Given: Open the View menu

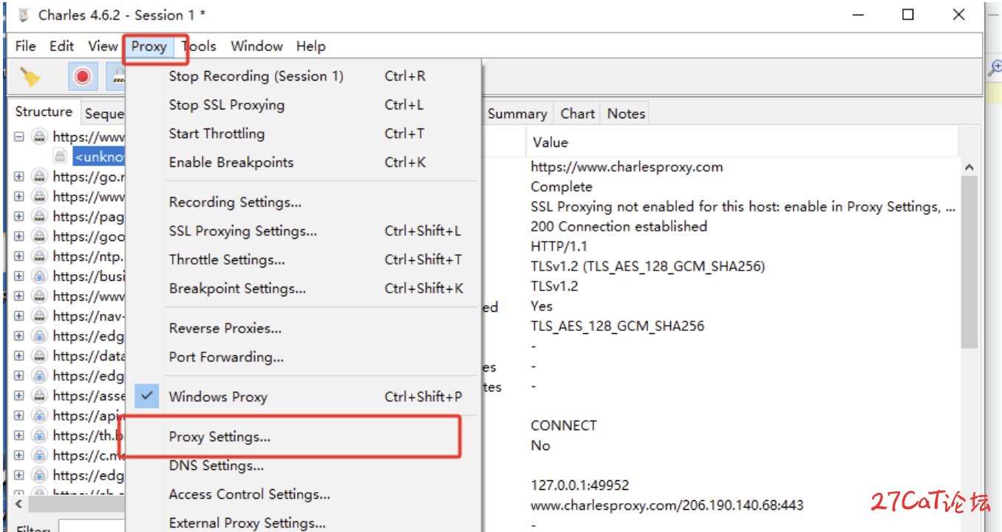Looking at the screenshot, I should (103, 46).
